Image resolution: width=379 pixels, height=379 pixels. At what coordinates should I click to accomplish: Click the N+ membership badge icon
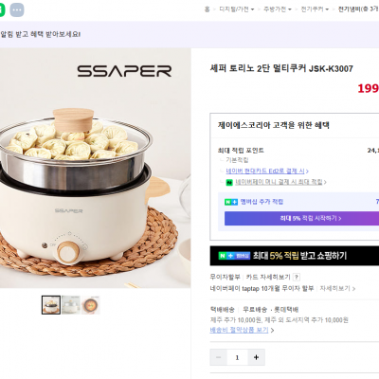click(x=231, y=202)
